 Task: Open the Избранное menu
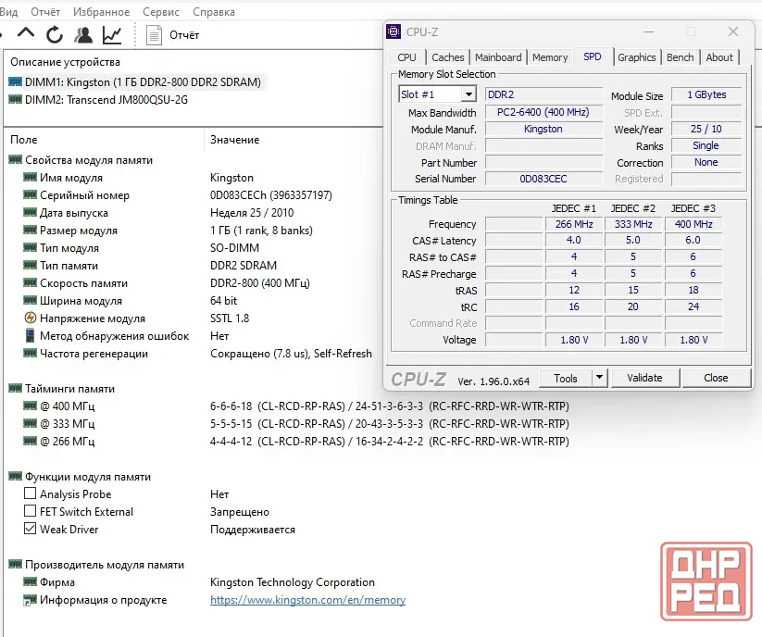point(101,12)
